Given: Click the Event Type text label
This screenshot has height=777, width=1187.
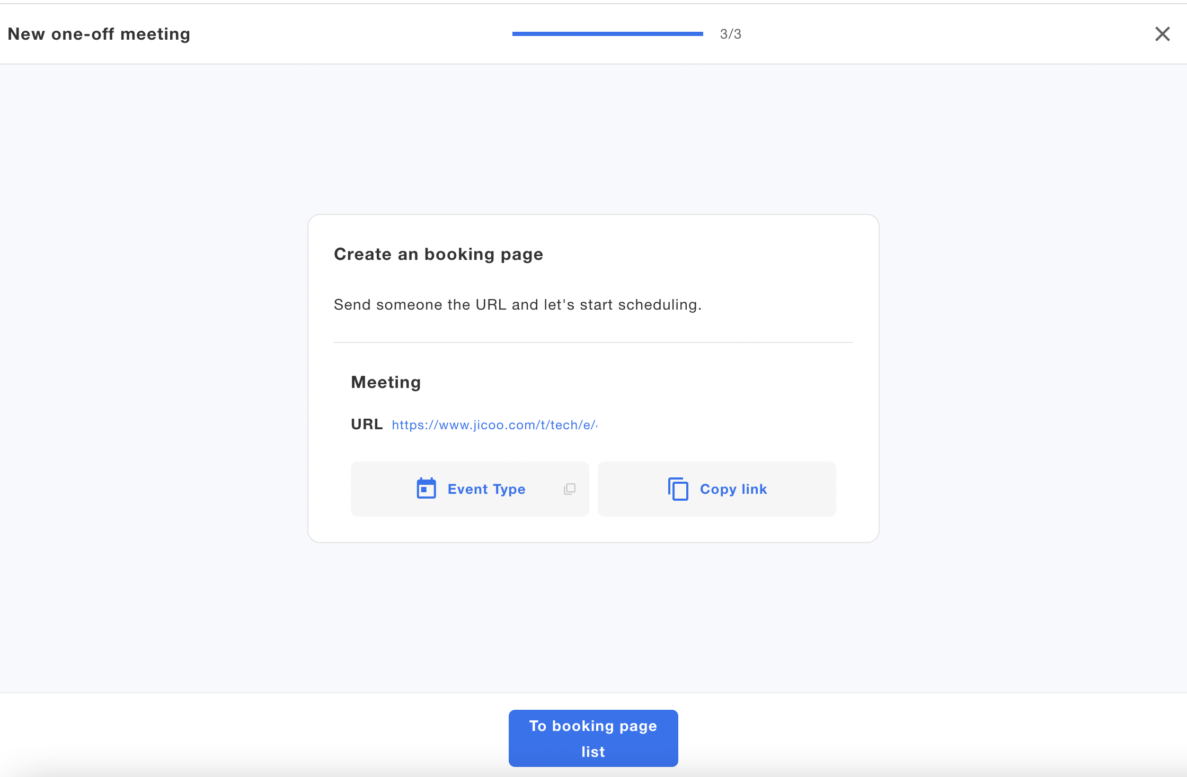Looking at the screenshot, I should click(x=486, y=489).
